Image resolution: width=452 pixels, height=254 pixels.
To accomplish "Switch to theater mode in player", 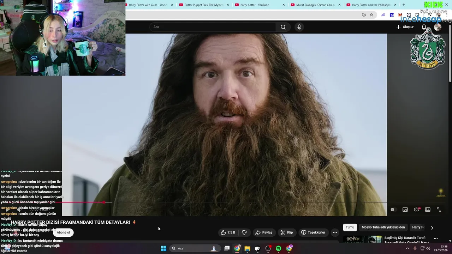I will coord(428,210).
